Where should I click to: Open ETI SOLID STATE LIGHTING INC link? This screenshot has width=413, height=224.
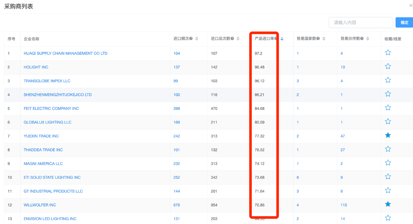[52, 177]
